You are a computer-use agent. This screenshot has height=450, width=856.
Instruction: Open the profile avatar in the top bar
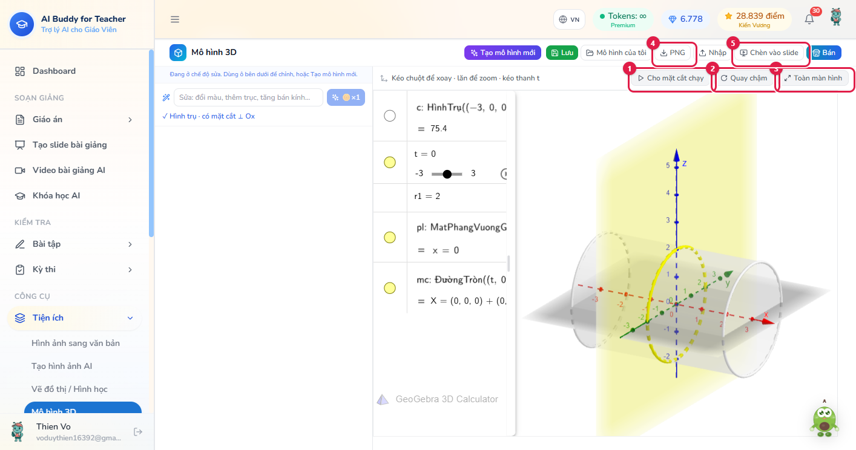(x=836, y=18)
